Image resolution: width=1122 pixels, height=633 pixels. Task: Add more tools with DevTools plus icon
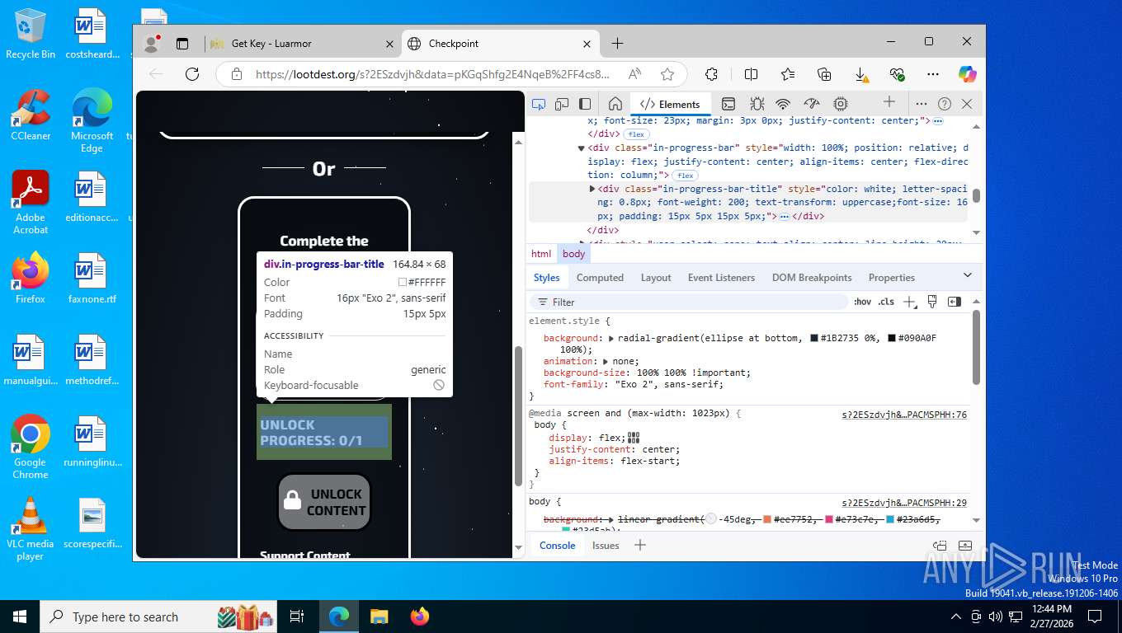(x=889, y=102)
